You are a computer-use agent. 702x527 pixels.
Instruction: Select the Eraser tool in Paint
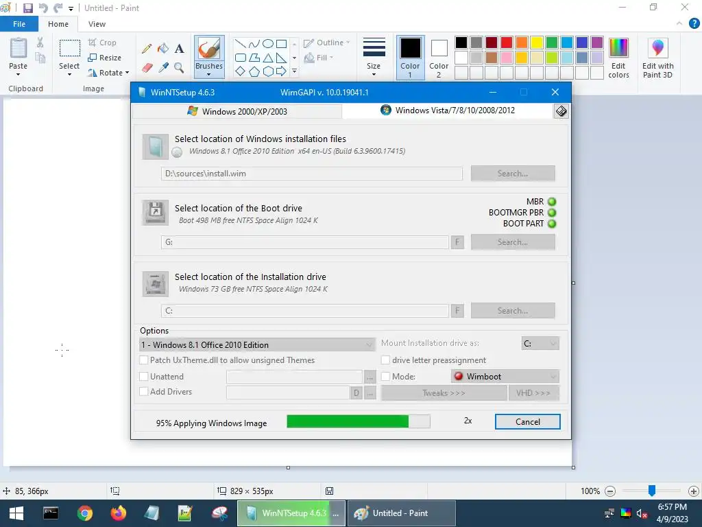pos(147,68)
